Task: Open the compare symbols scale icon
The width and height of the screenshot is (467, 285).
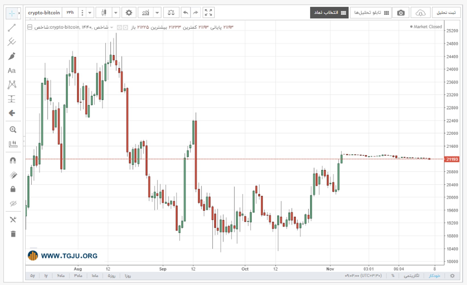Action: pyautogui.click(x=171, y=13)
